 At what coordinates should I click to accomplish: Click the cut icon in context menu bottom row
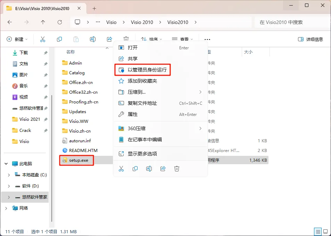[x=121, y=169]
